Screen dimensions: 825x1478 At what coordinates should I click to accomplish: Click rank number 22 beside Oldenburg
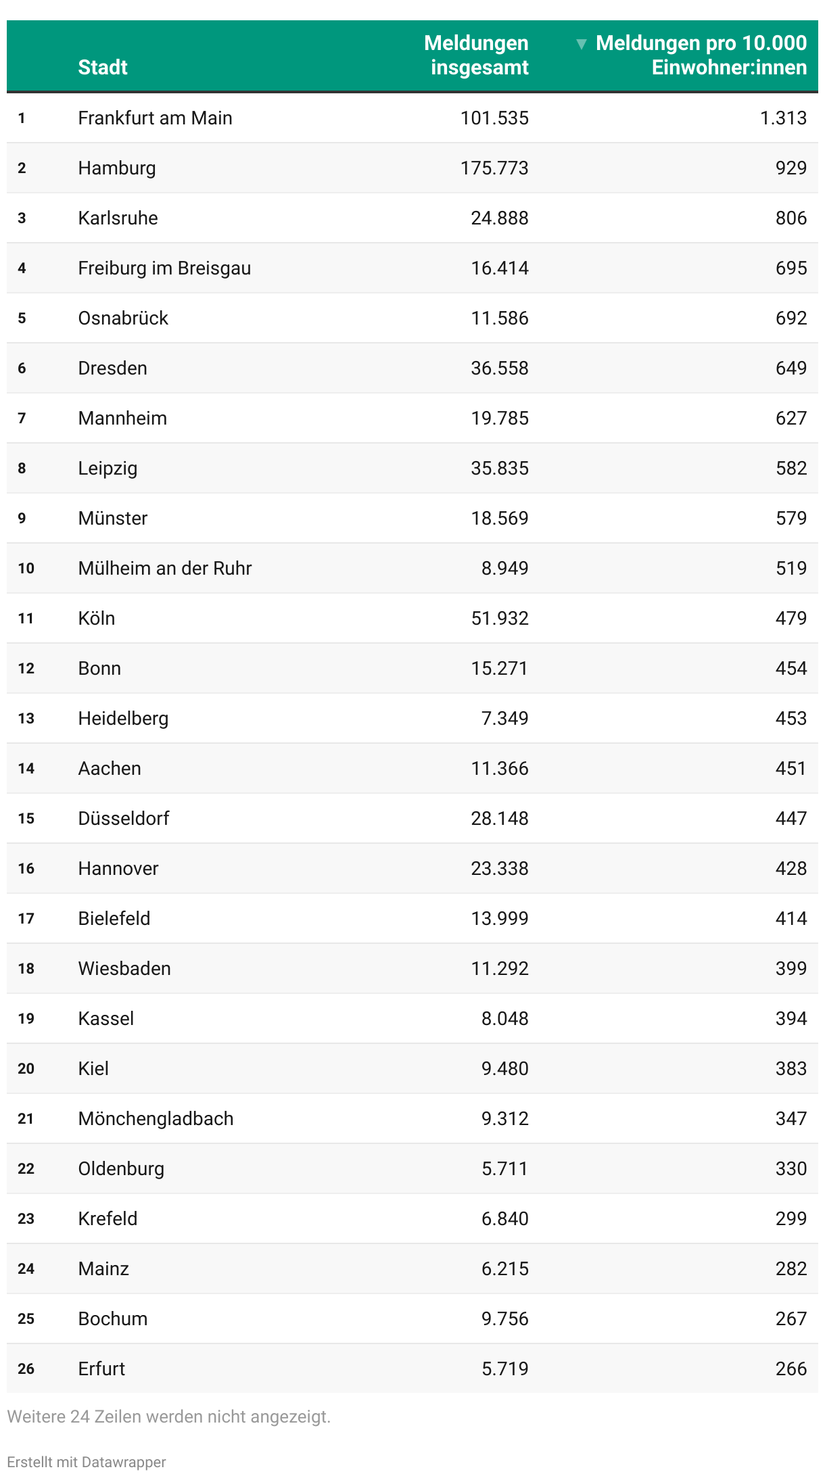26,1169
